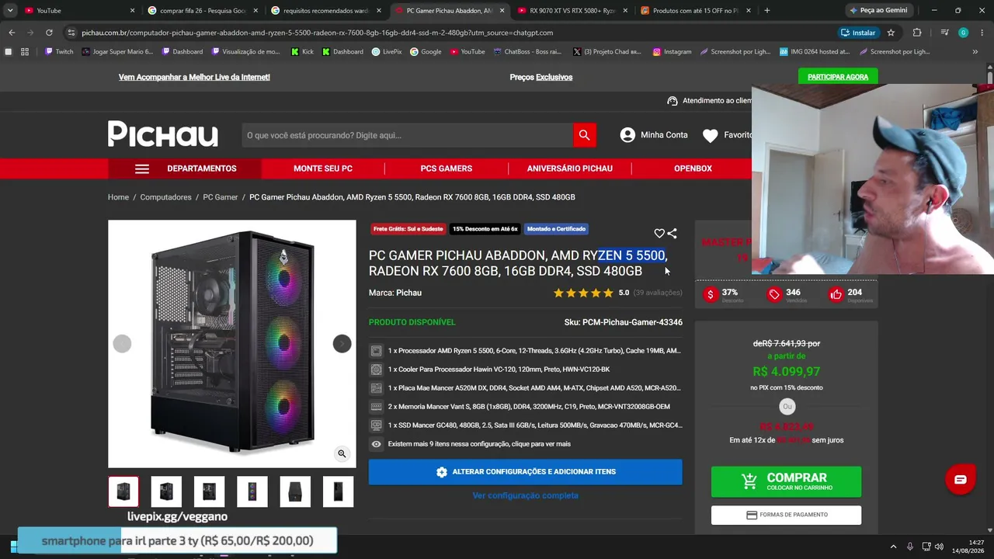This screenshot has height=559, width=994.
Task: Click the Pichau logo
Action: [x=163, y=134]
